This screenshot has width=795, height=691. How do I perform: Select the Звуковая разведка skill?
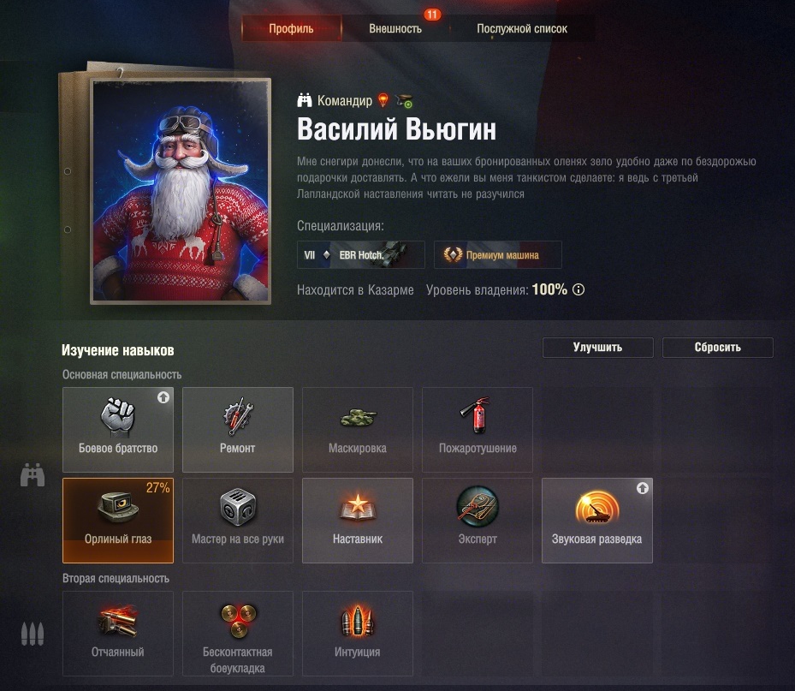(597, 521)
